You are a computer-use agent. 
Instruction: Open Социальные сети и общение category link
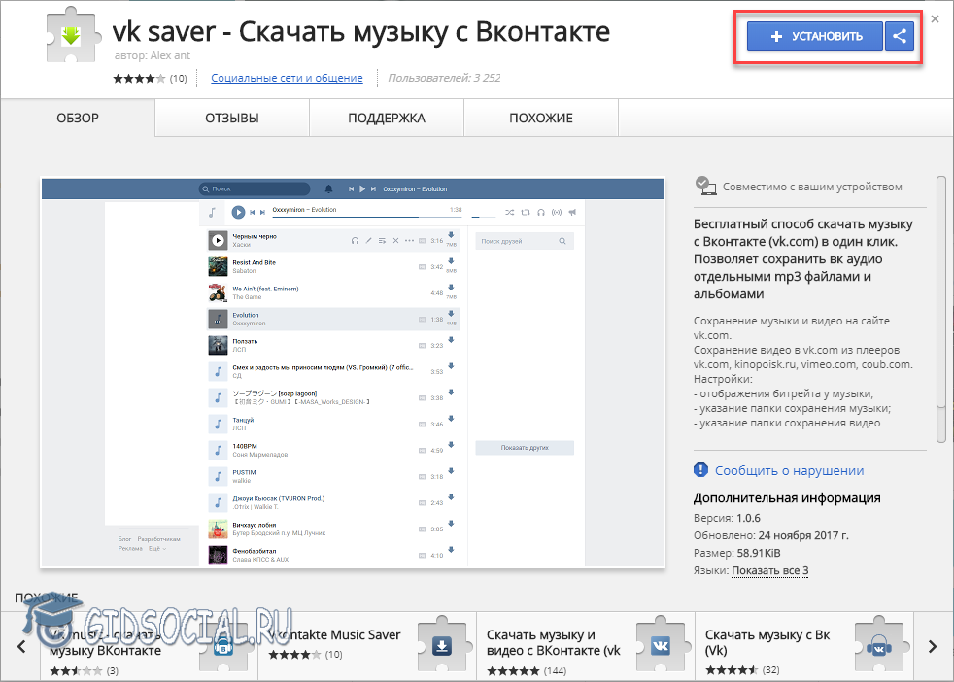click(x=287, y=78)
